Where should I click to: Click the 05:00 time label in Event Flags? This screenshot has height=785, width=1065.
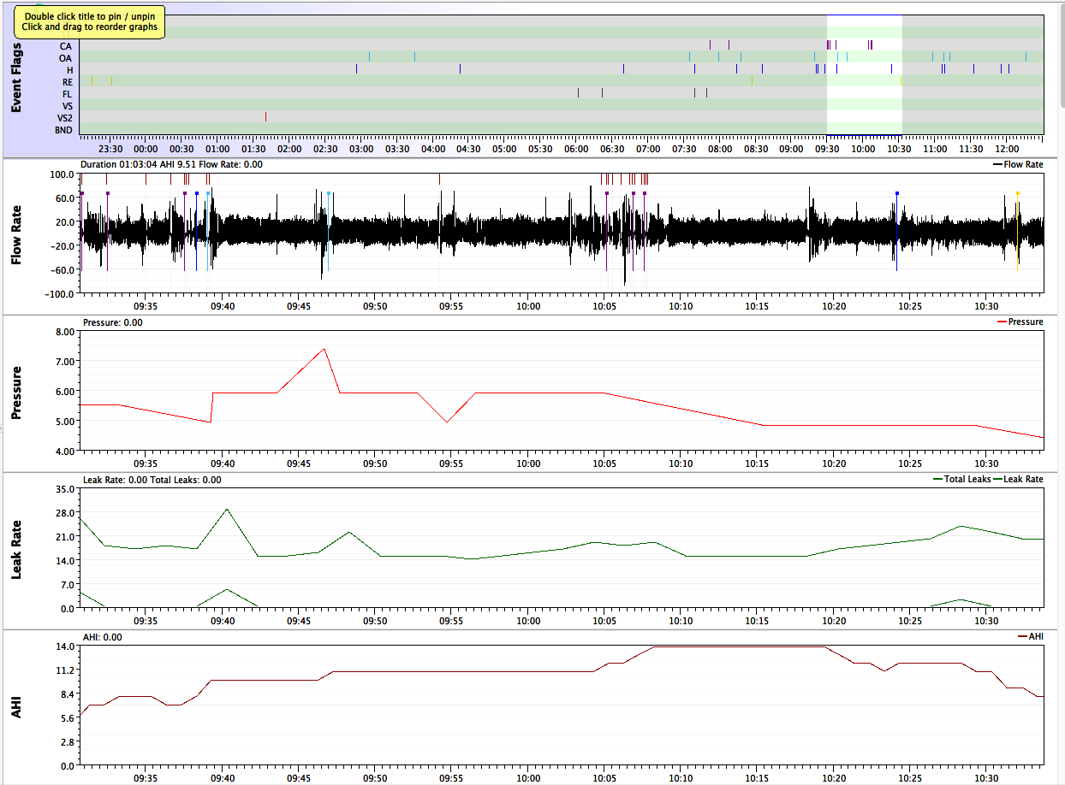click(504, 149)
